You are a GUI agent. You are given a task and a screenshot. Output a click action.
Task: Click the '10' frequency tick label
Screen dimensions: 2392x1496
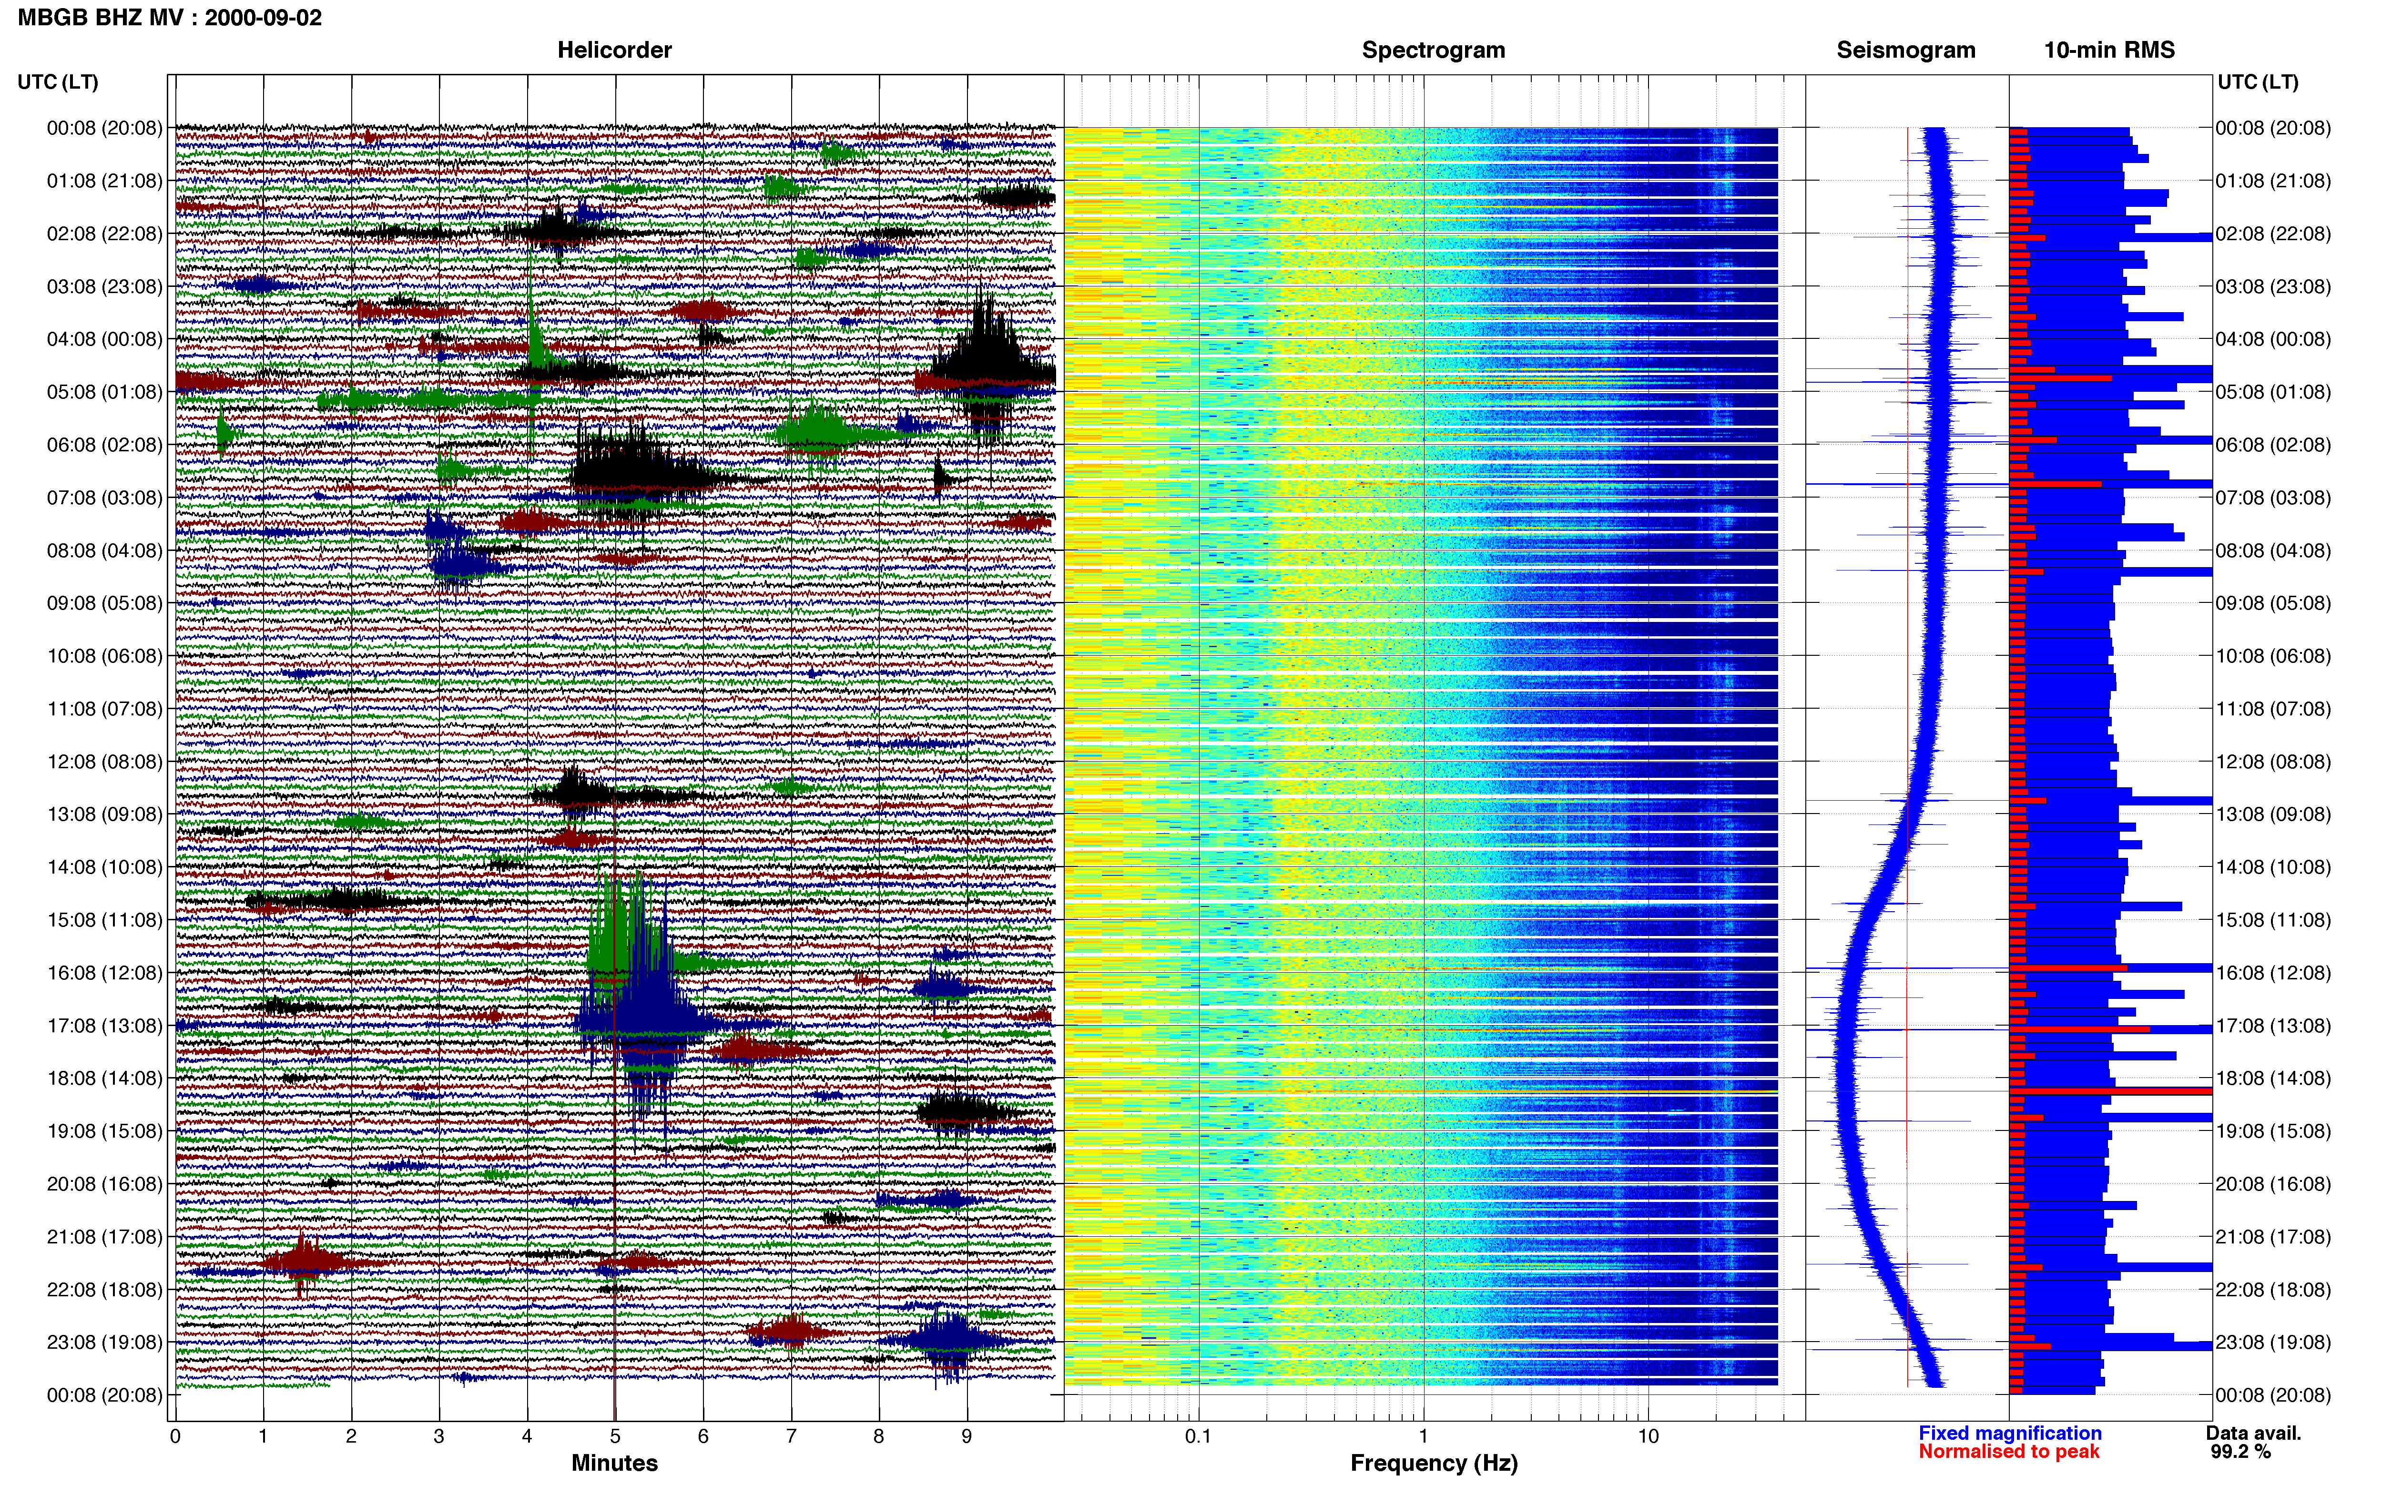1648,1436
